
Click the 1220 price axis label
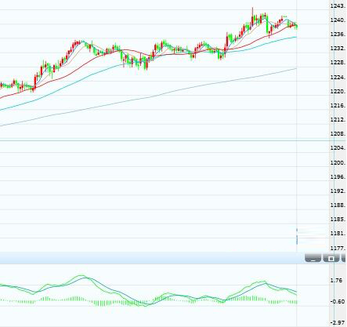click(x=338, y=92)
